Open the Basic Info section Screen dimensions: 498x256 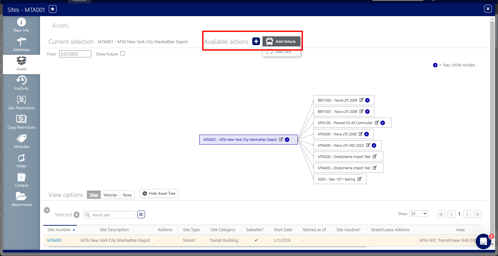(x=21, y=25)
